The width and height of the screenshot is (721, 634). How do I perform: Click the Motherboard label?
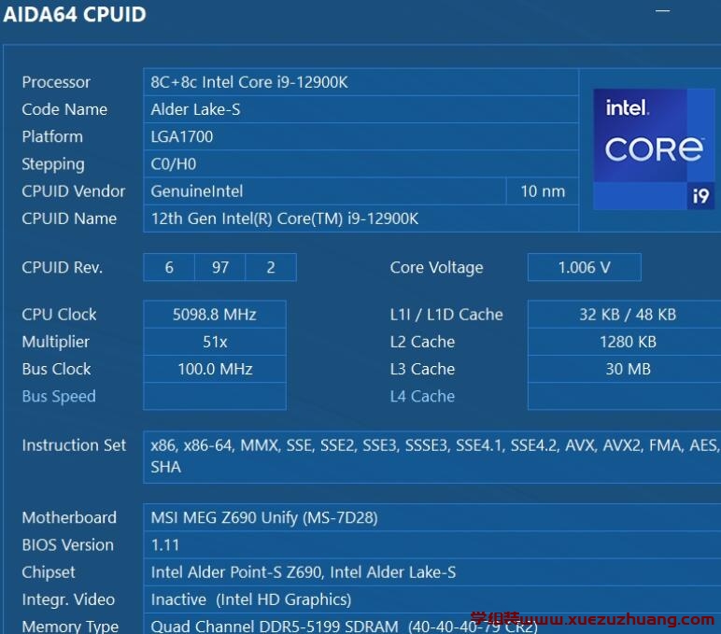[69, 517]
